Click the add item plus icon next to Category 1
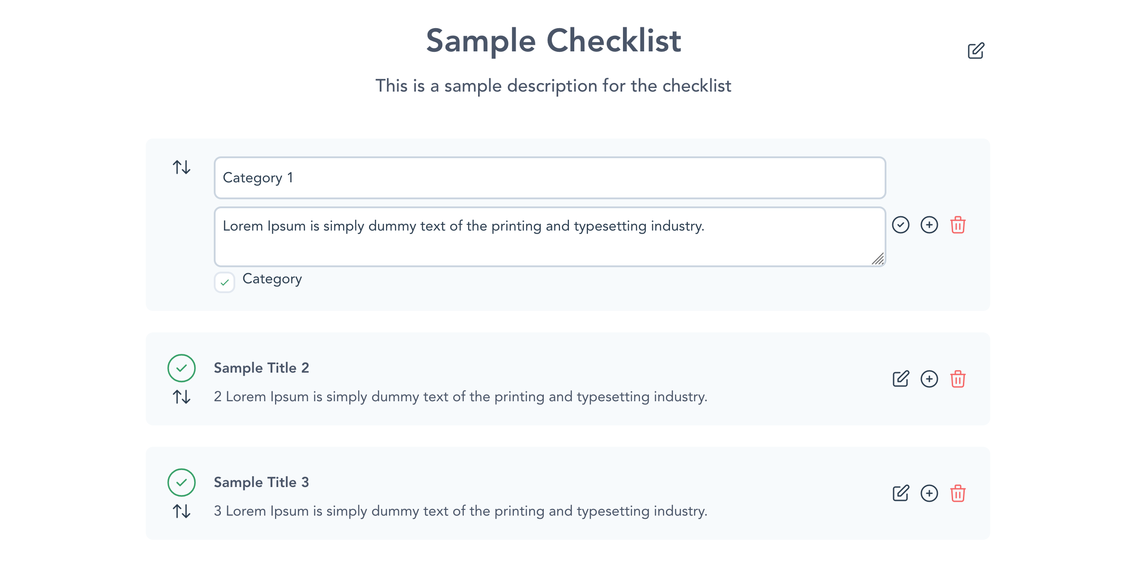 pos(929,225)
